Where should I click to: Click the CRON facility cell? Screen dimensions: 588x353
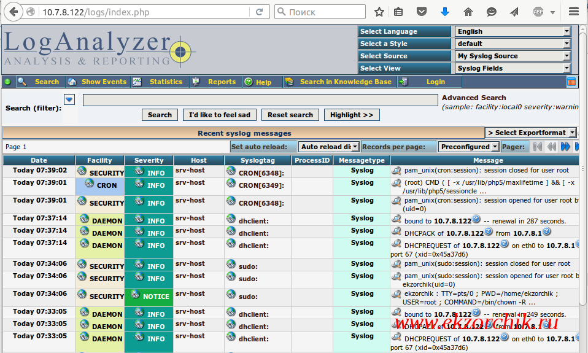[x=100, y=187]
